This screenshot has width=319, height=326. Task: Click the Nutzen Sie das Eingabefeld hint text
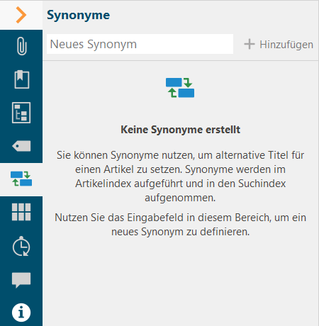[180, 225]
